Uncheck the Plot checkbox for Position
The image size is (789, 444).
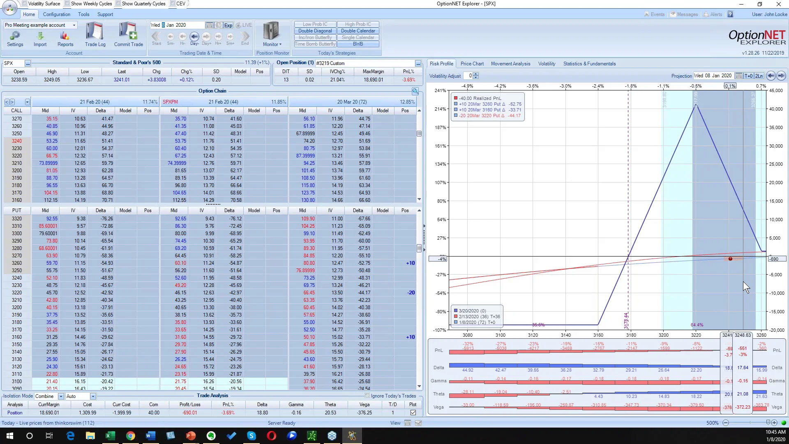(x=413, y=413)
